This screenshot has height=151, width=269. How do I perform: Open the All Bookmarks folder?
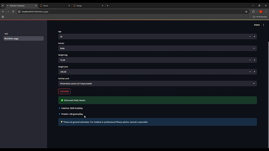tap(260, 17)
